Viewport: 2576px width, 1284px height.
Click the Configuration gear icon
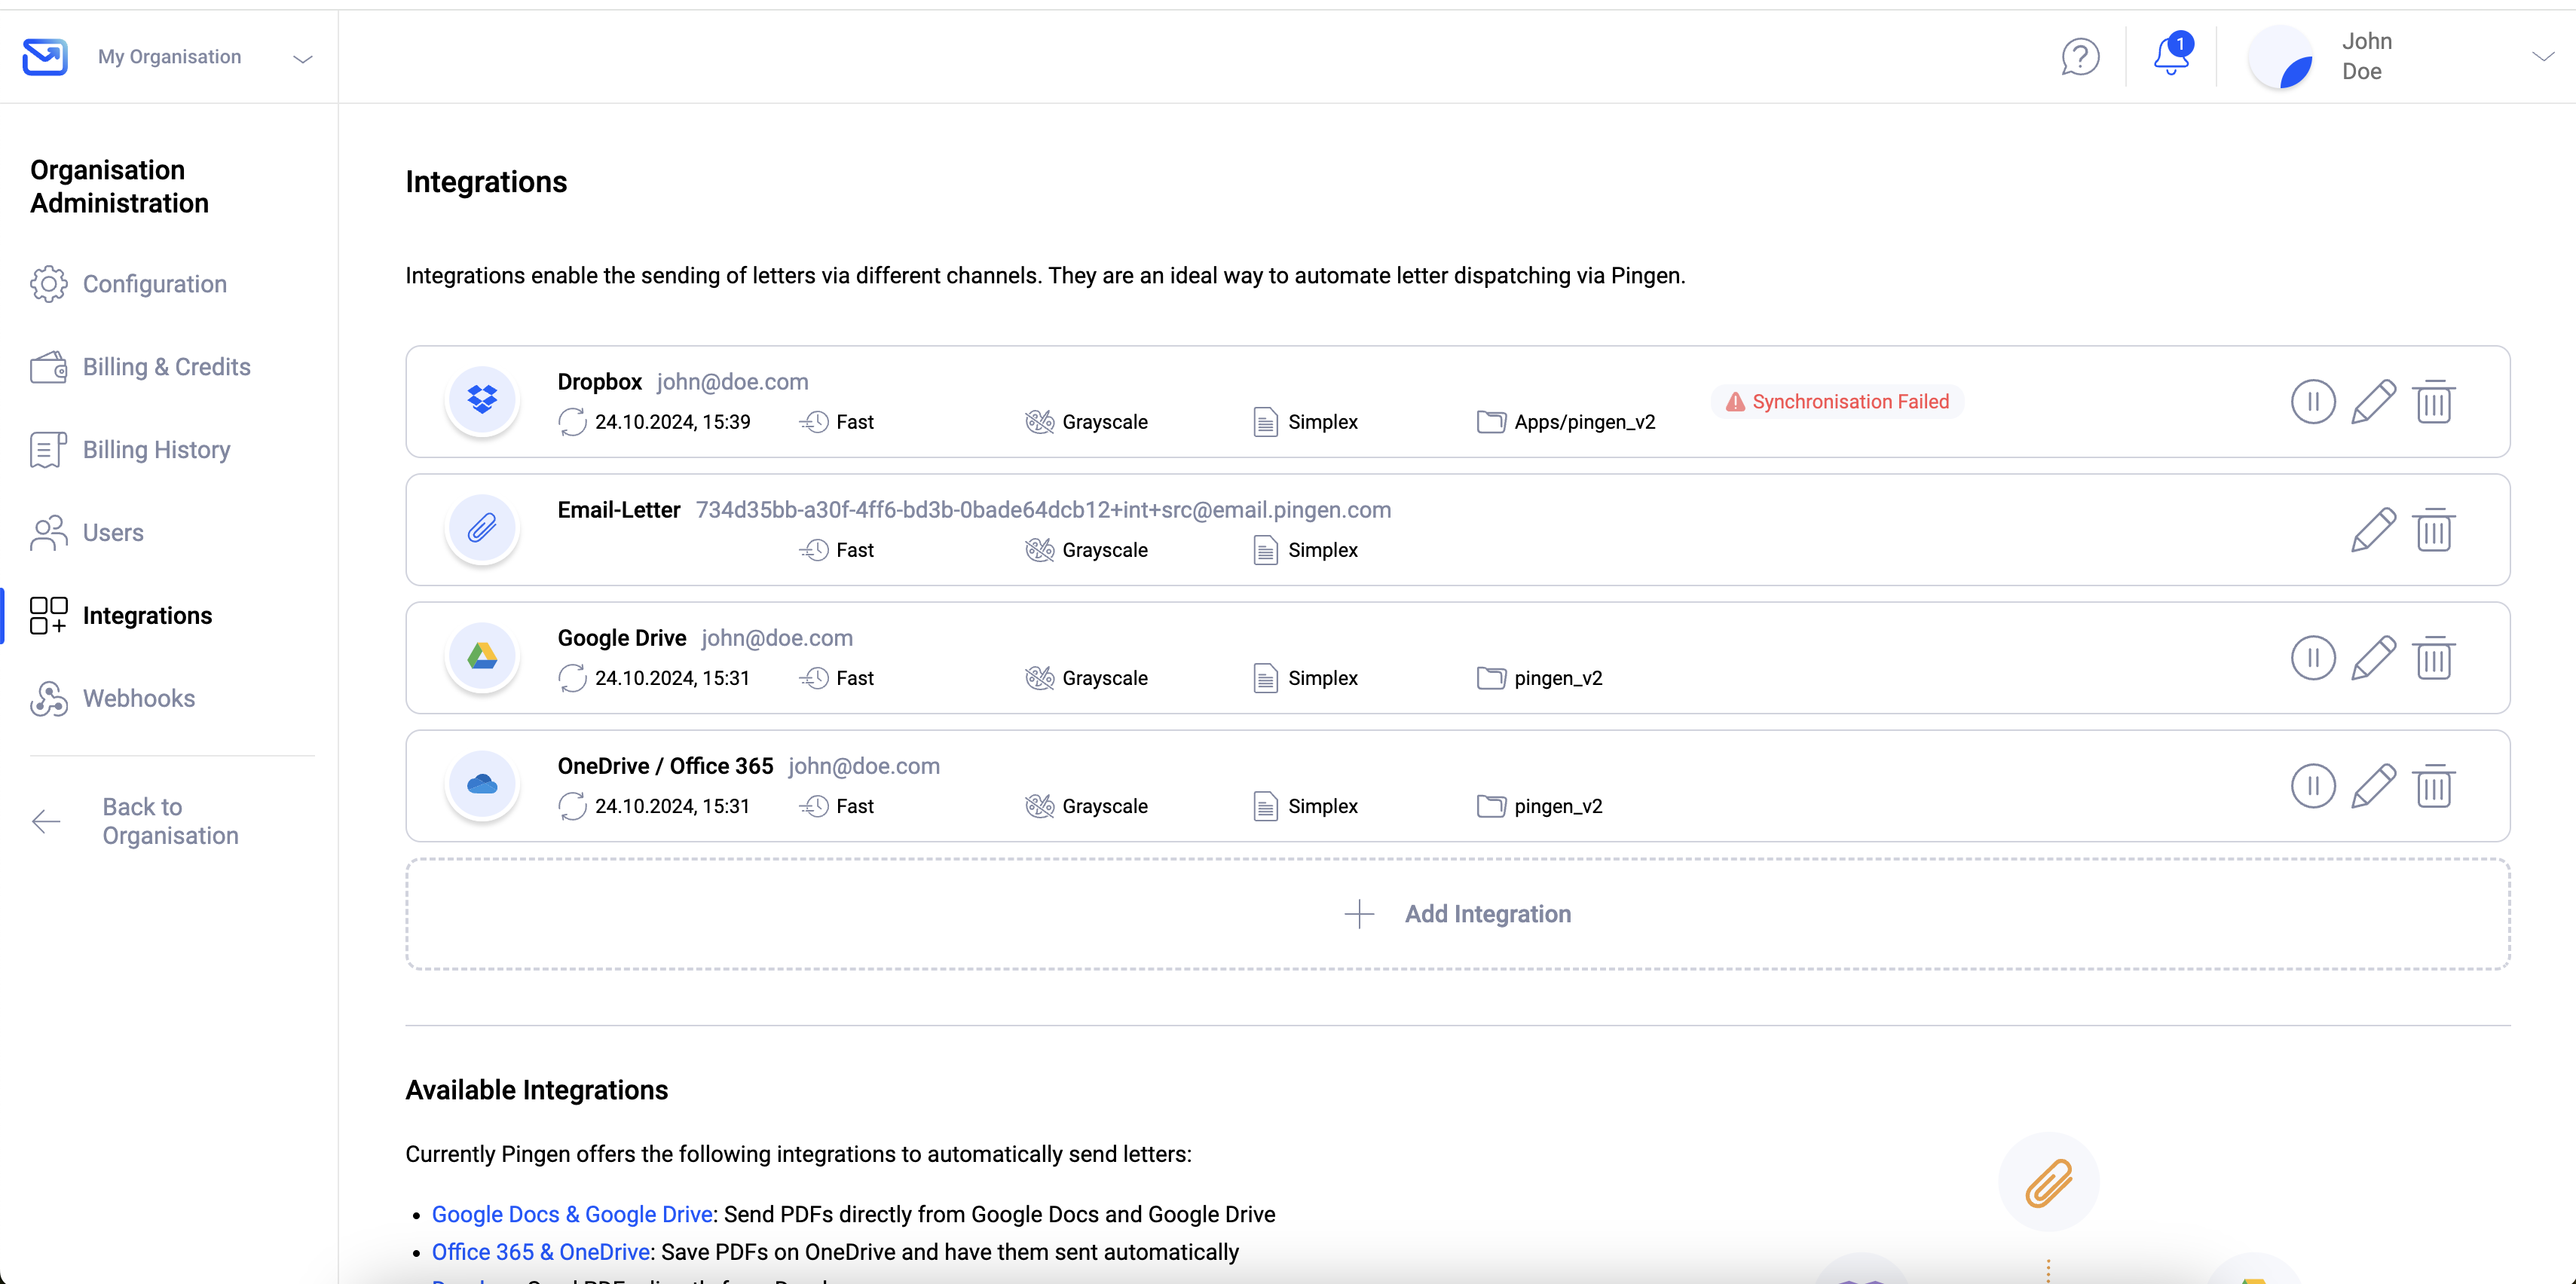(x=48, y=284)
